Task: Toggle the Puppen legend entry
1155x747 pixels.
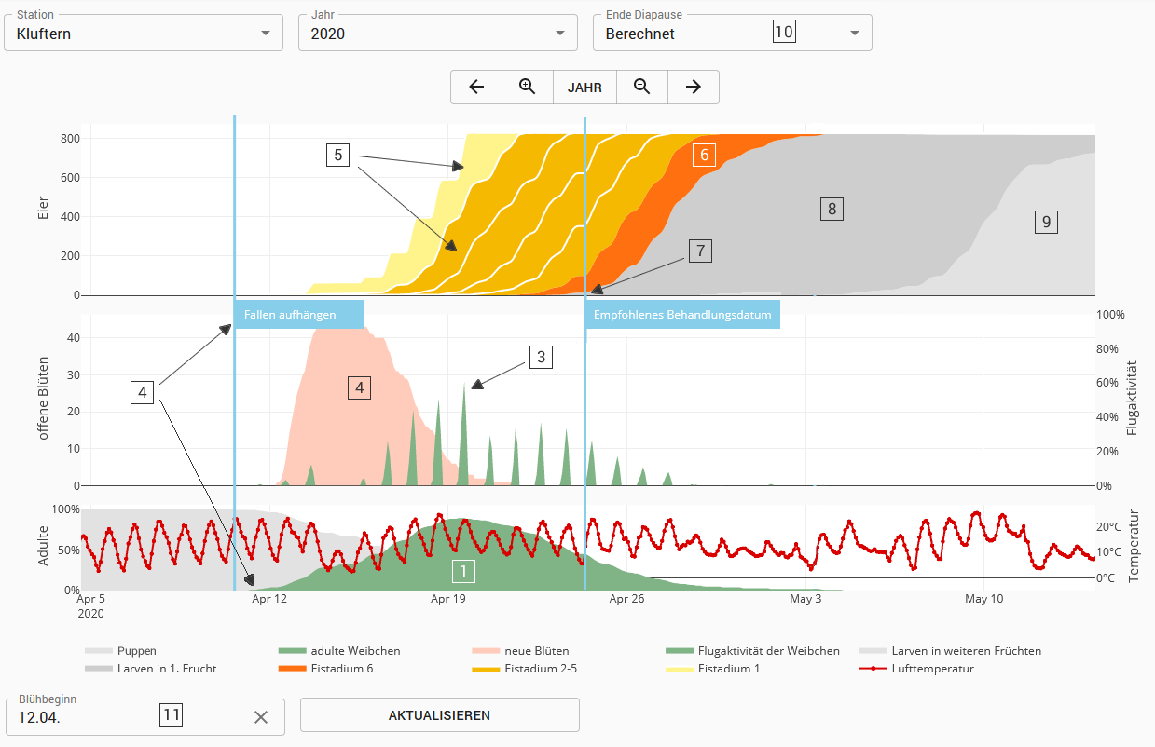Action: 120,651
